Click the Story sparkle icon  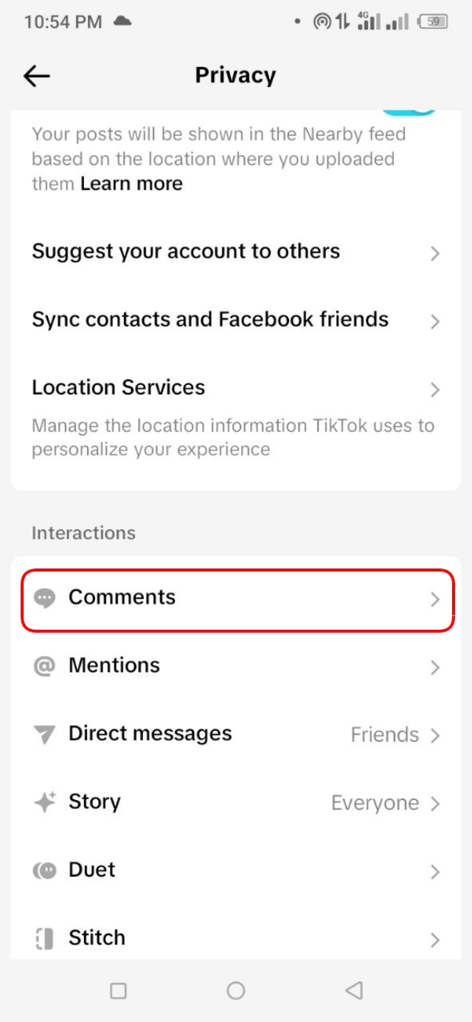pyautogui.click(x=45, y=802)
